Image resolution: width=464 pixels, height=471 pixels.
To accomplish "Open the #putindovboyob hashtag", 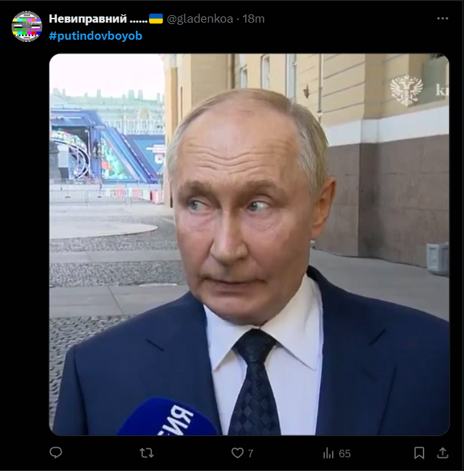I will 95,36.
